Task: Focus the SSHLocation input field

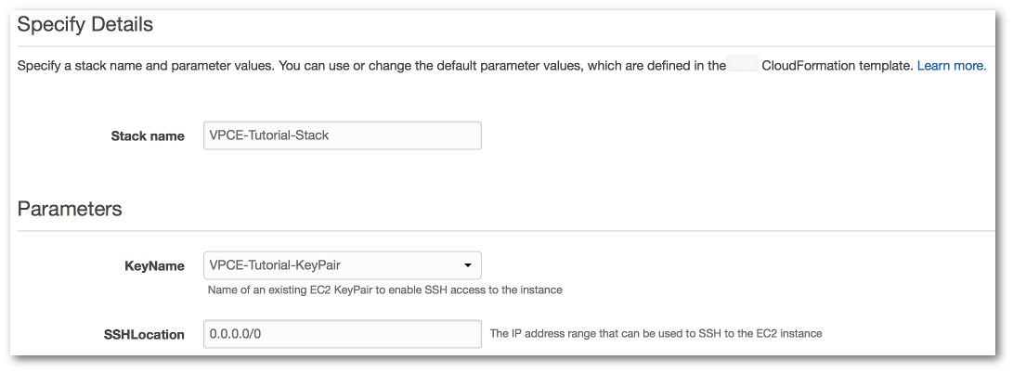Action: point(342,334)
